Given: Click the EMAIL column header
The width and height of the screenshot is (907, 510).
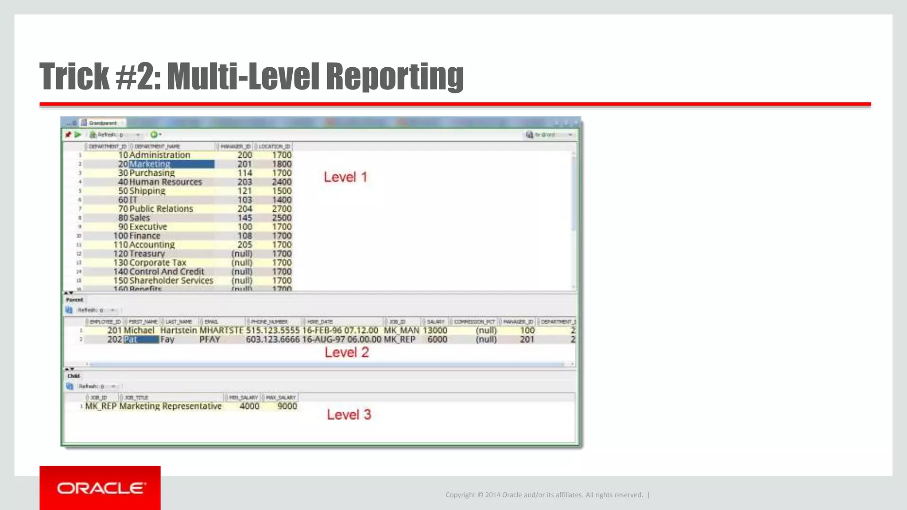Looking at the screenshot, I should 222,321.
